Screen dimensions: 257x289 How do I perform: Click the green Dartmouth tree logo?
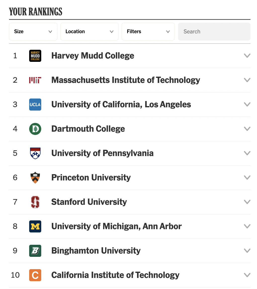(x=35, y=129)
